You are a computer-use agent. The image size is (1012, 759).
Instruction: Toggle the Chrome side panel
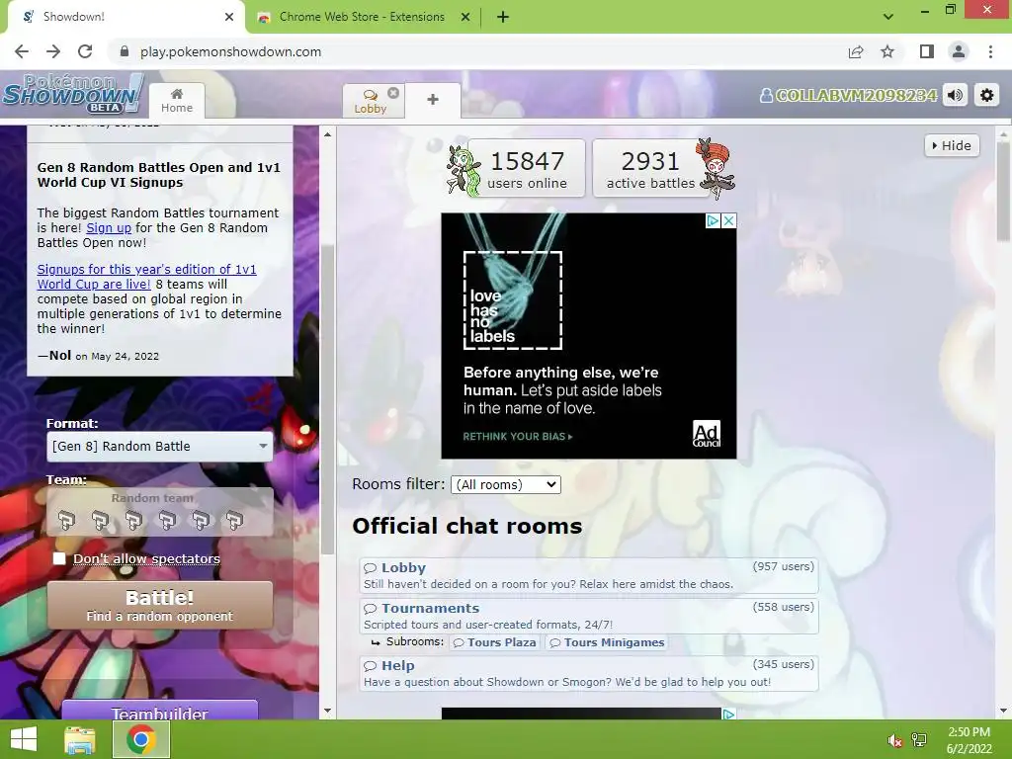927,51
